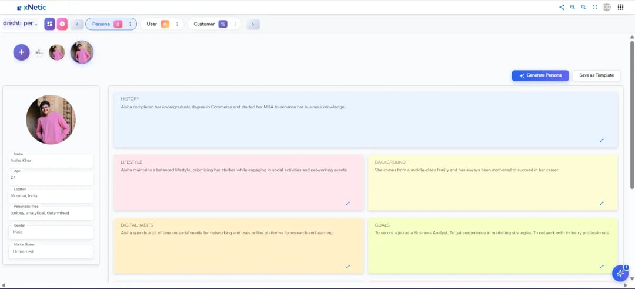The image size is (635, 289).
Task: Open the nine-dot apps grid
Action: [620, 7]
